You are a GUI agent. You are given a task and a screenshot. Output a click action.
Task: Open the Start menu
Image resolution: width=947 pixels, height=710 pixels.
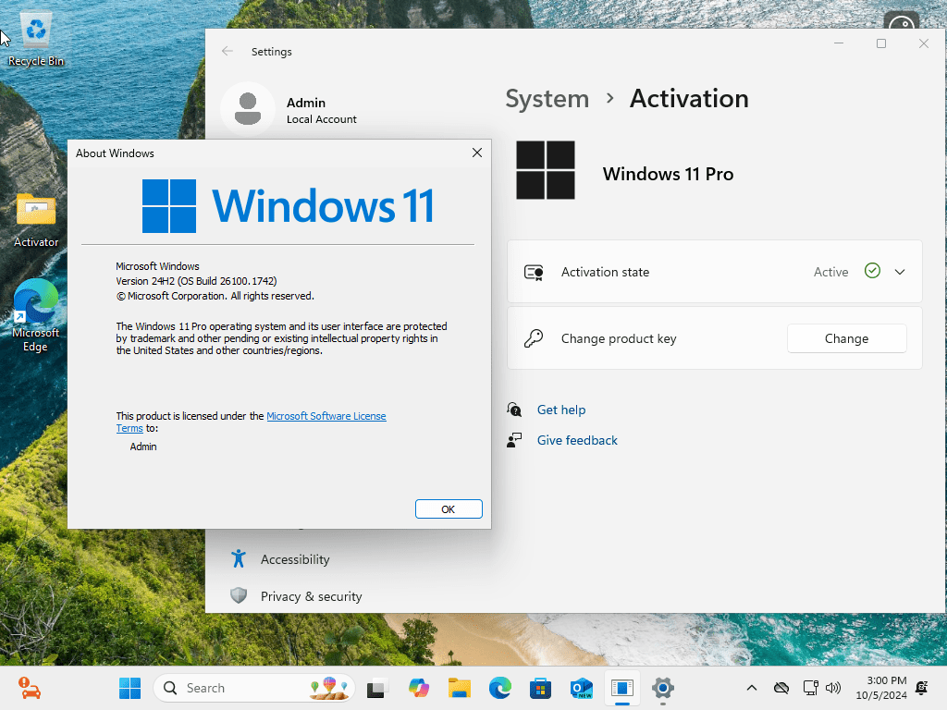point(129,688)
